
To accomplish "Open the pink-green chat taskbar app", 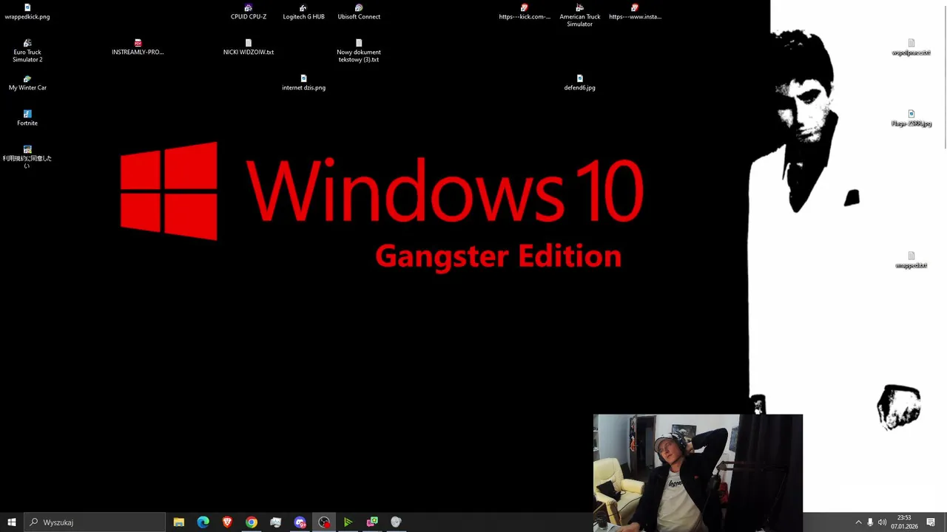I will [372, 522].
